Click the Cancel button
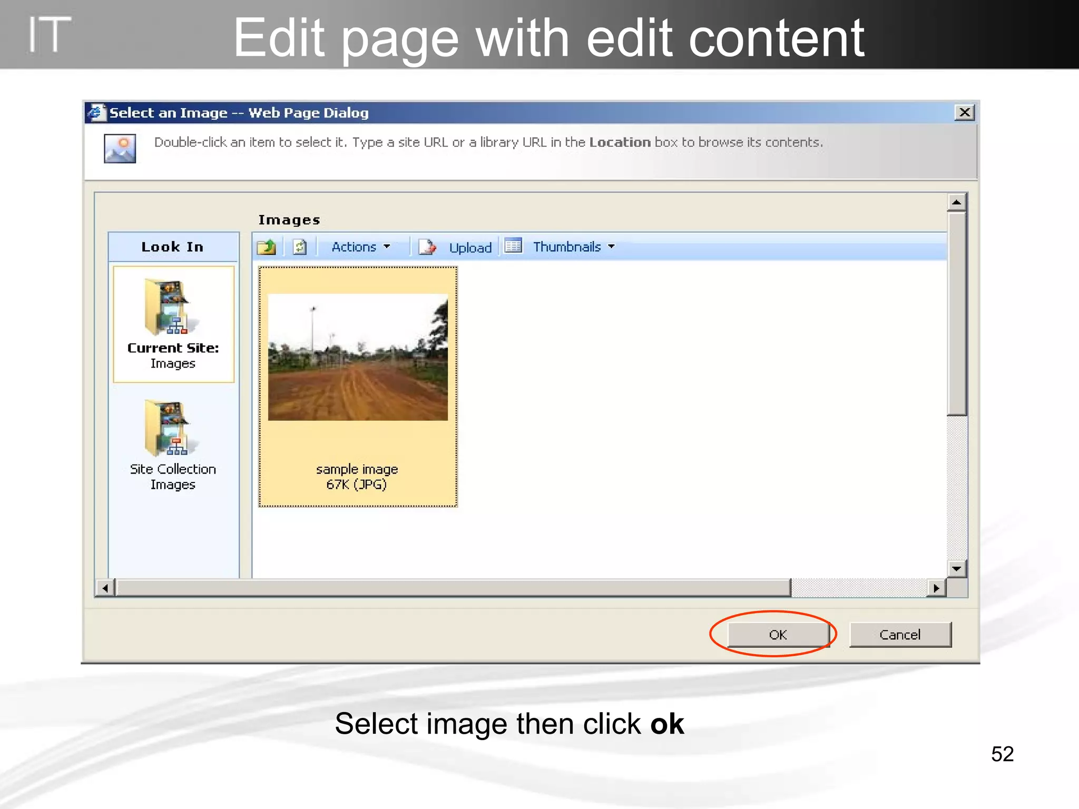The height and width of the screenshot is (809, 1079). (900, 635)
